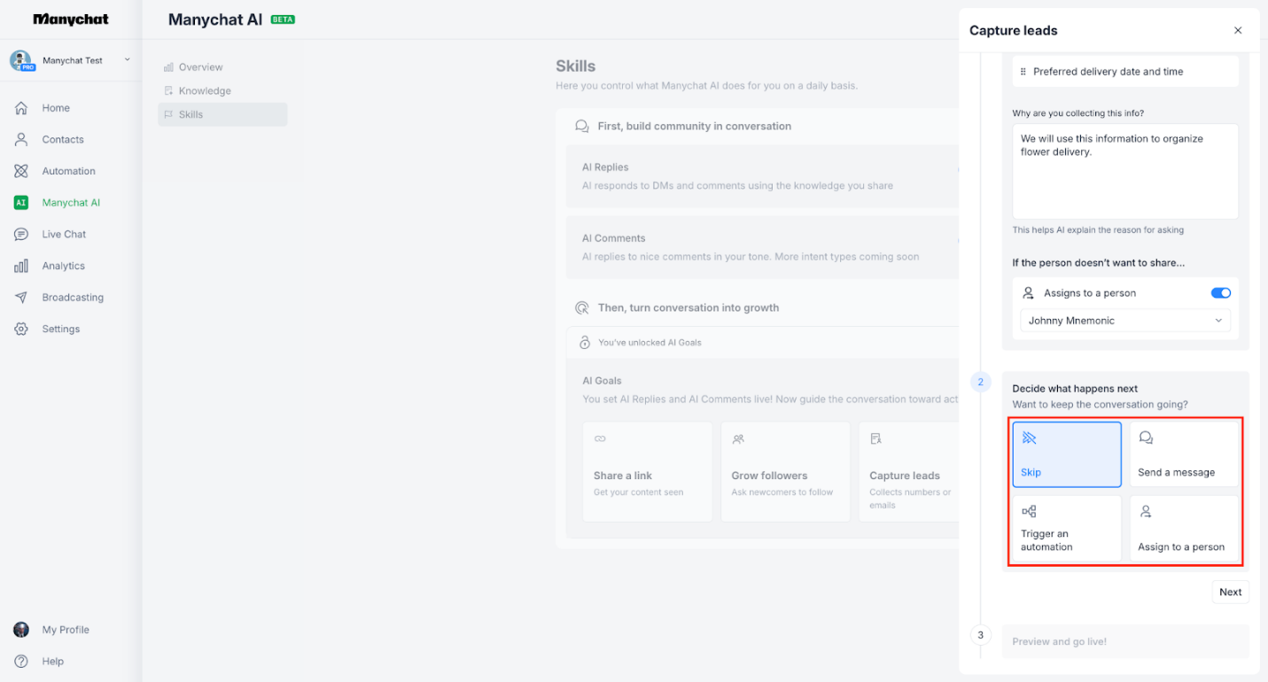Select the Send a message option

pyautogui.click(x=1184, y=453)
